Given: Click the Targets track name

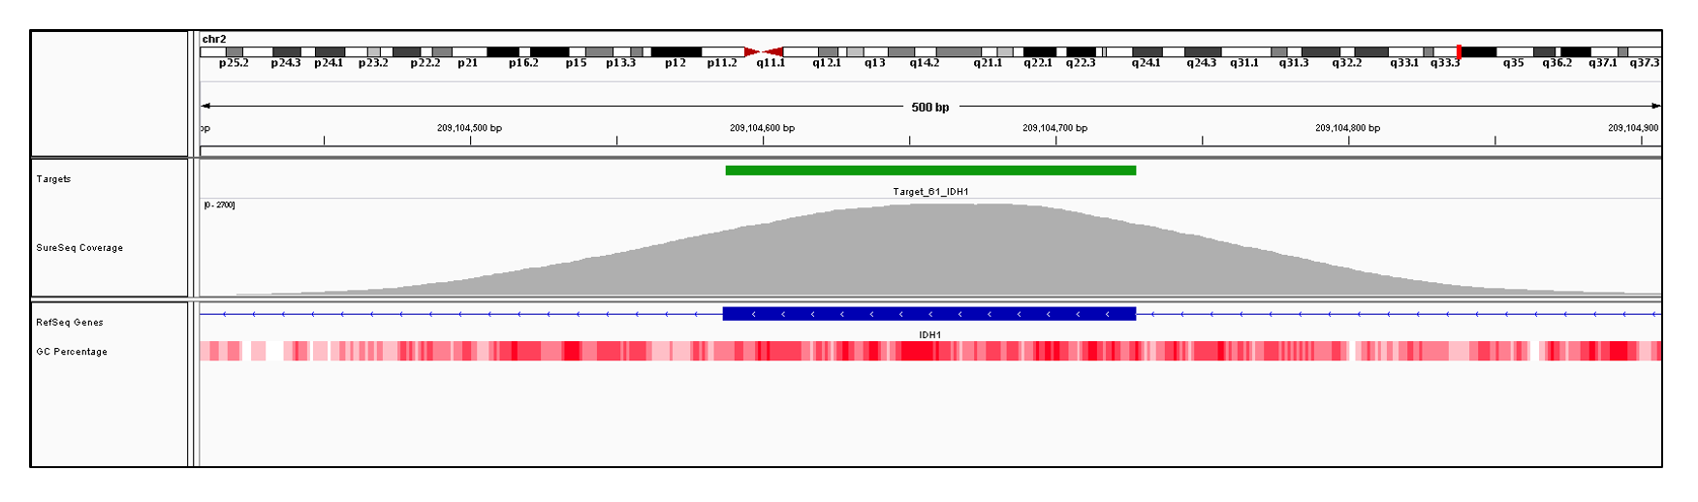Looking at the screenshot, I should 53,179.
